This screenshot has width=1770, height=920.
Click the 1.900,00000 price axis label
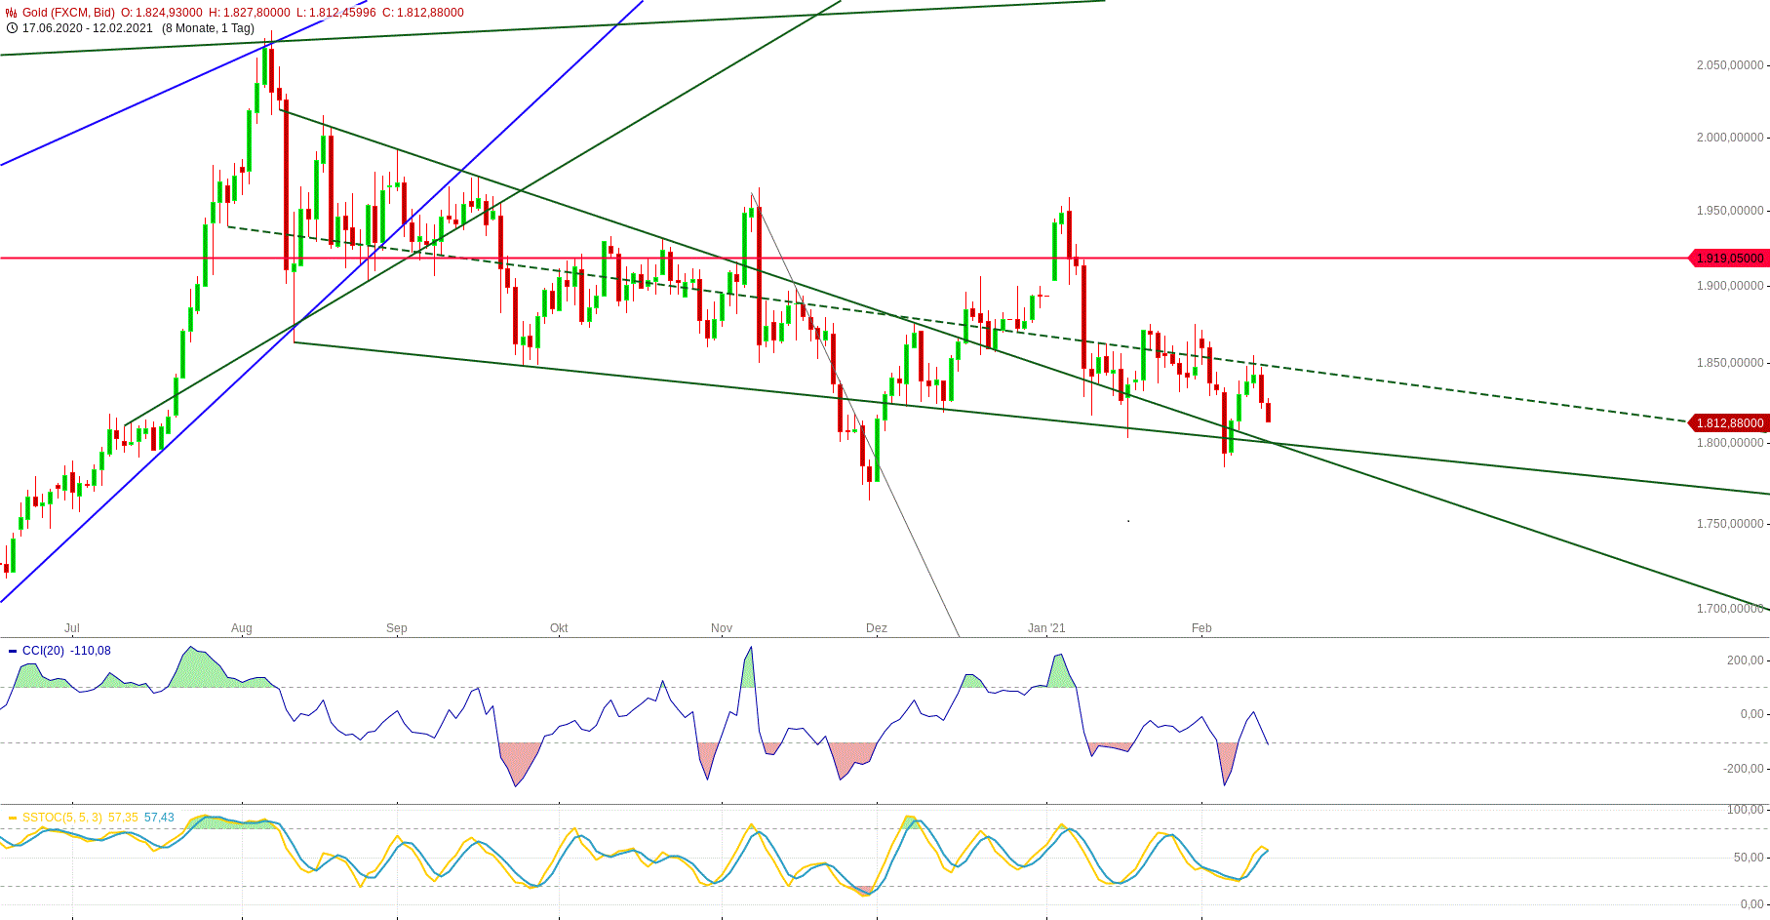1730,286
